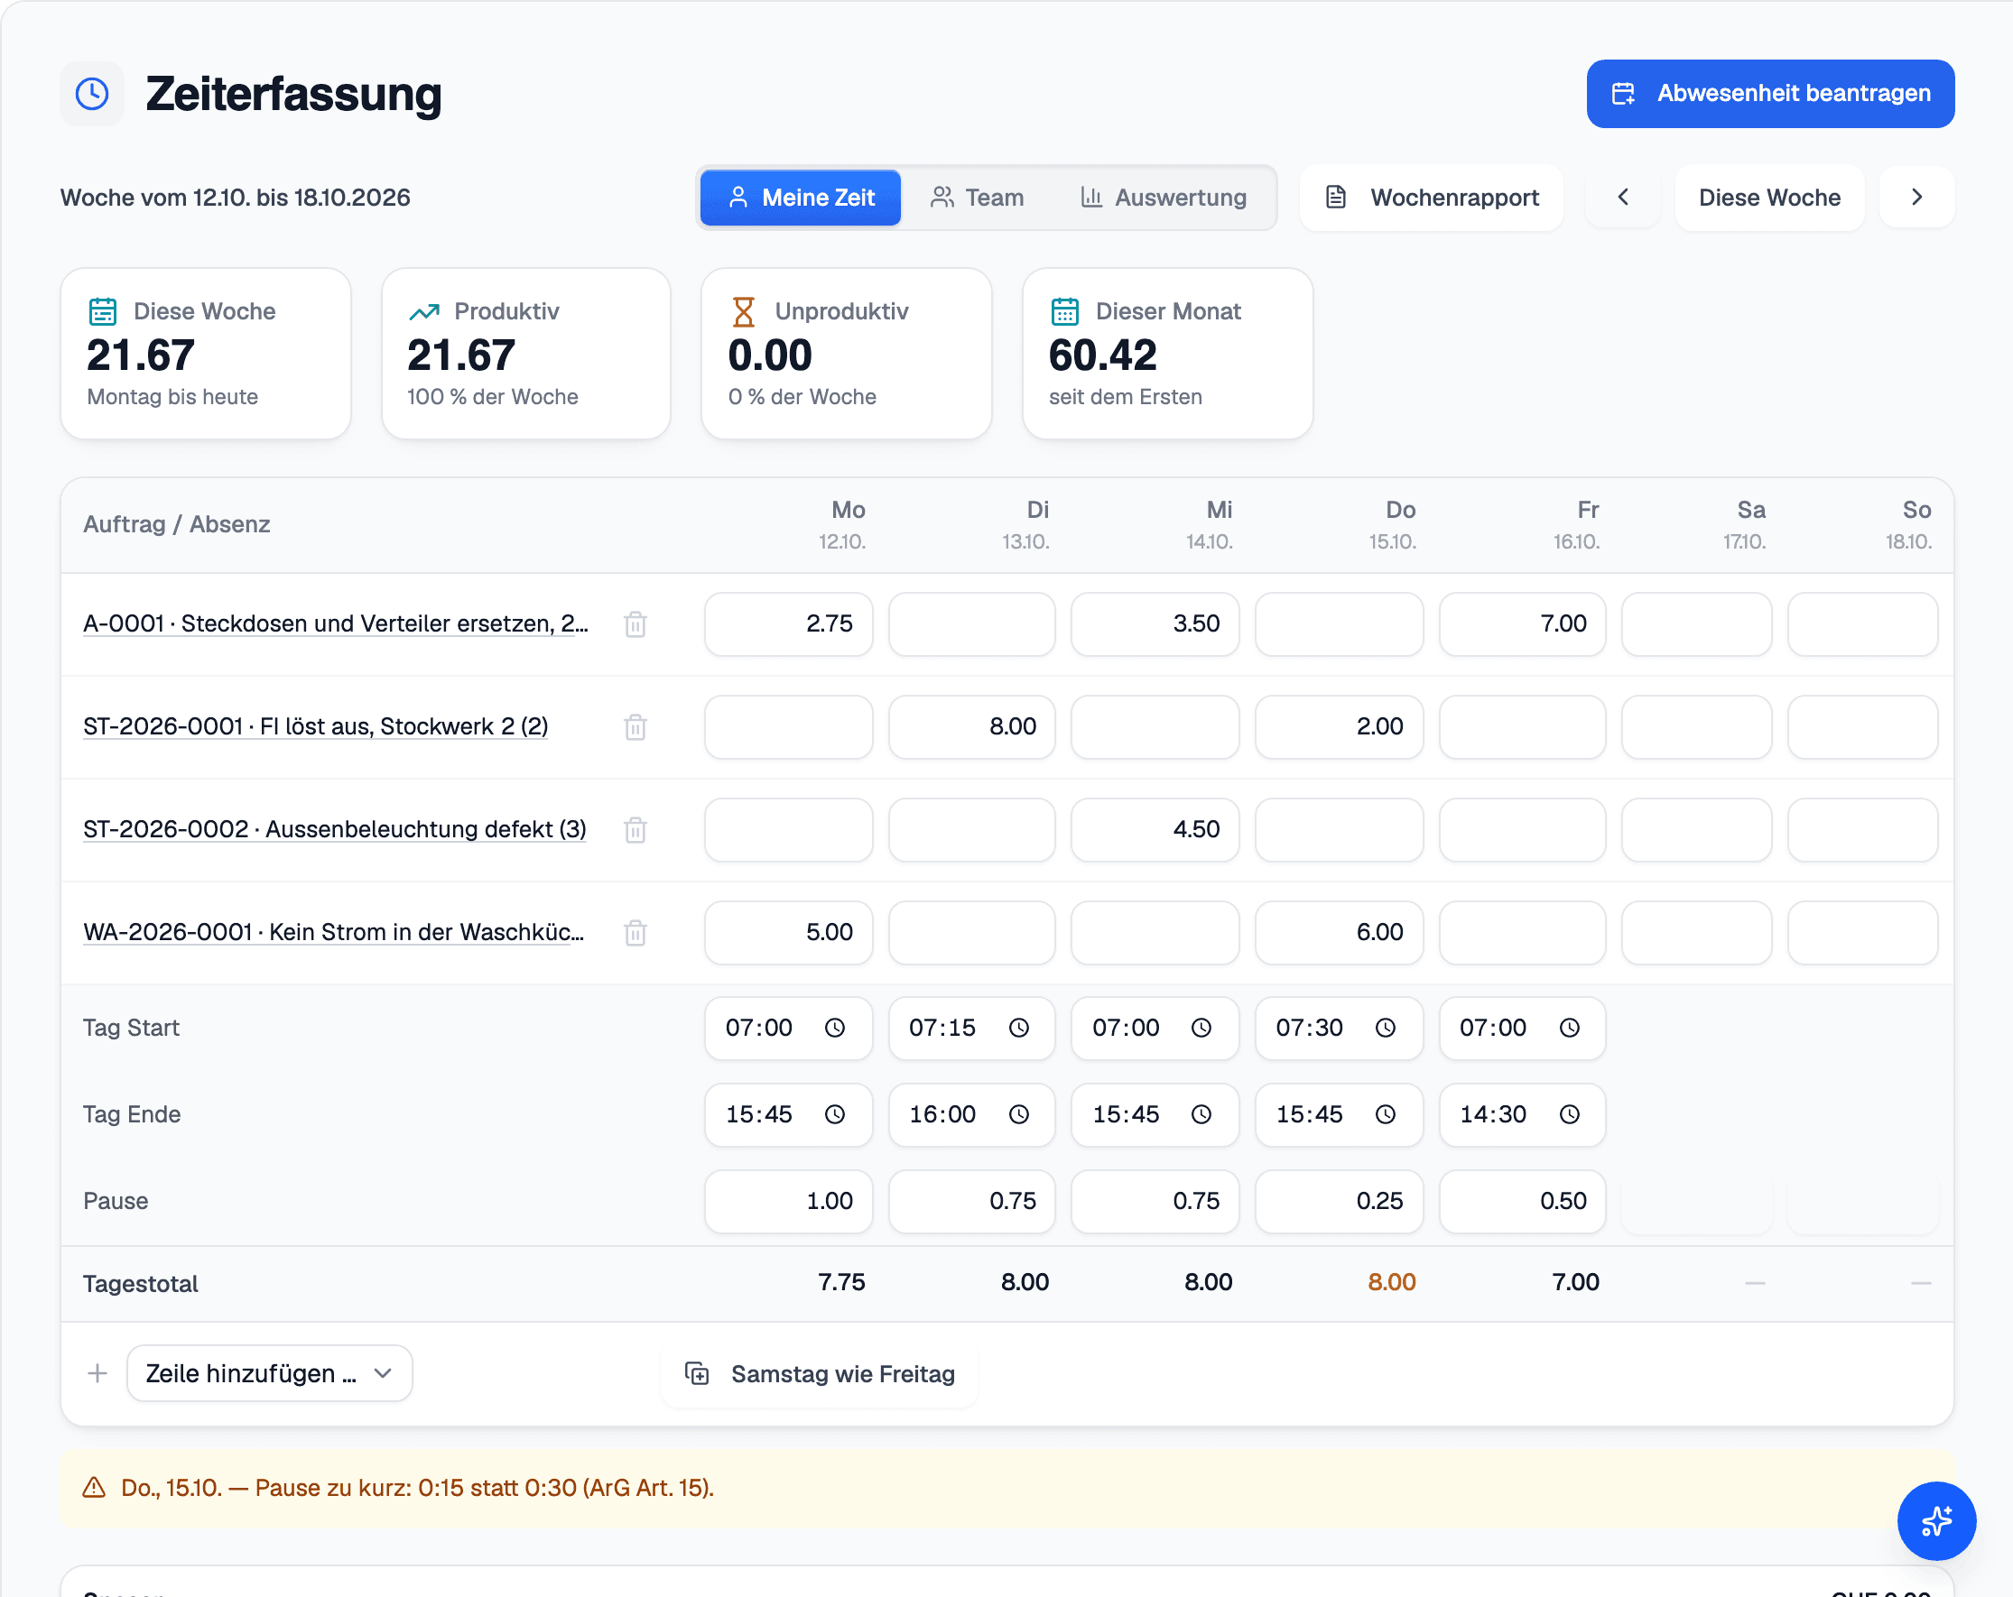2013x1597 pixels.
Task: Open clock picker for Wednesday Tag Start
Action: click(x=1201, y=1028)
